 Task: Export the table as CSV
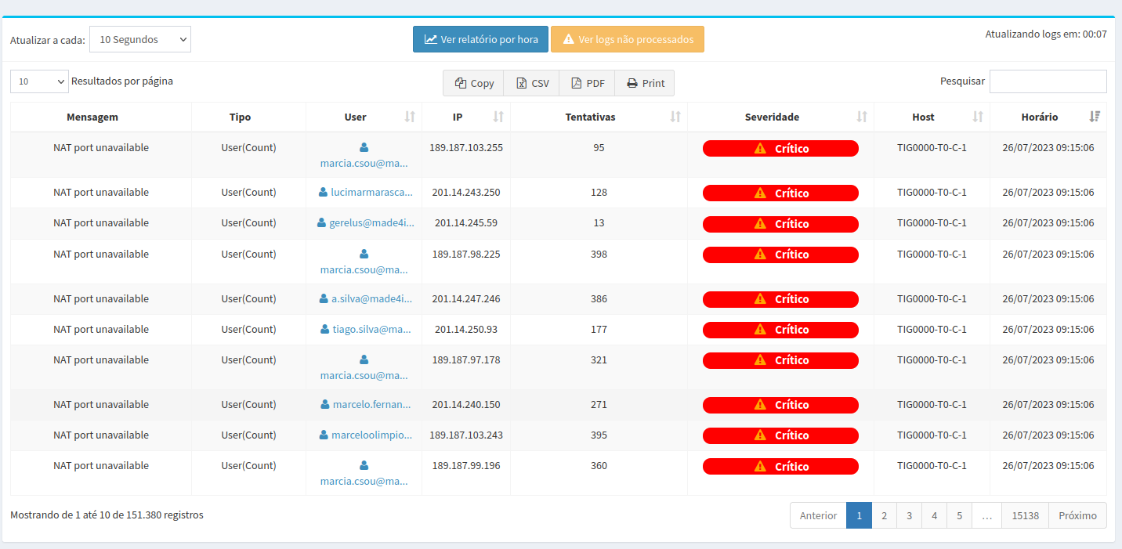click(532, 83)
